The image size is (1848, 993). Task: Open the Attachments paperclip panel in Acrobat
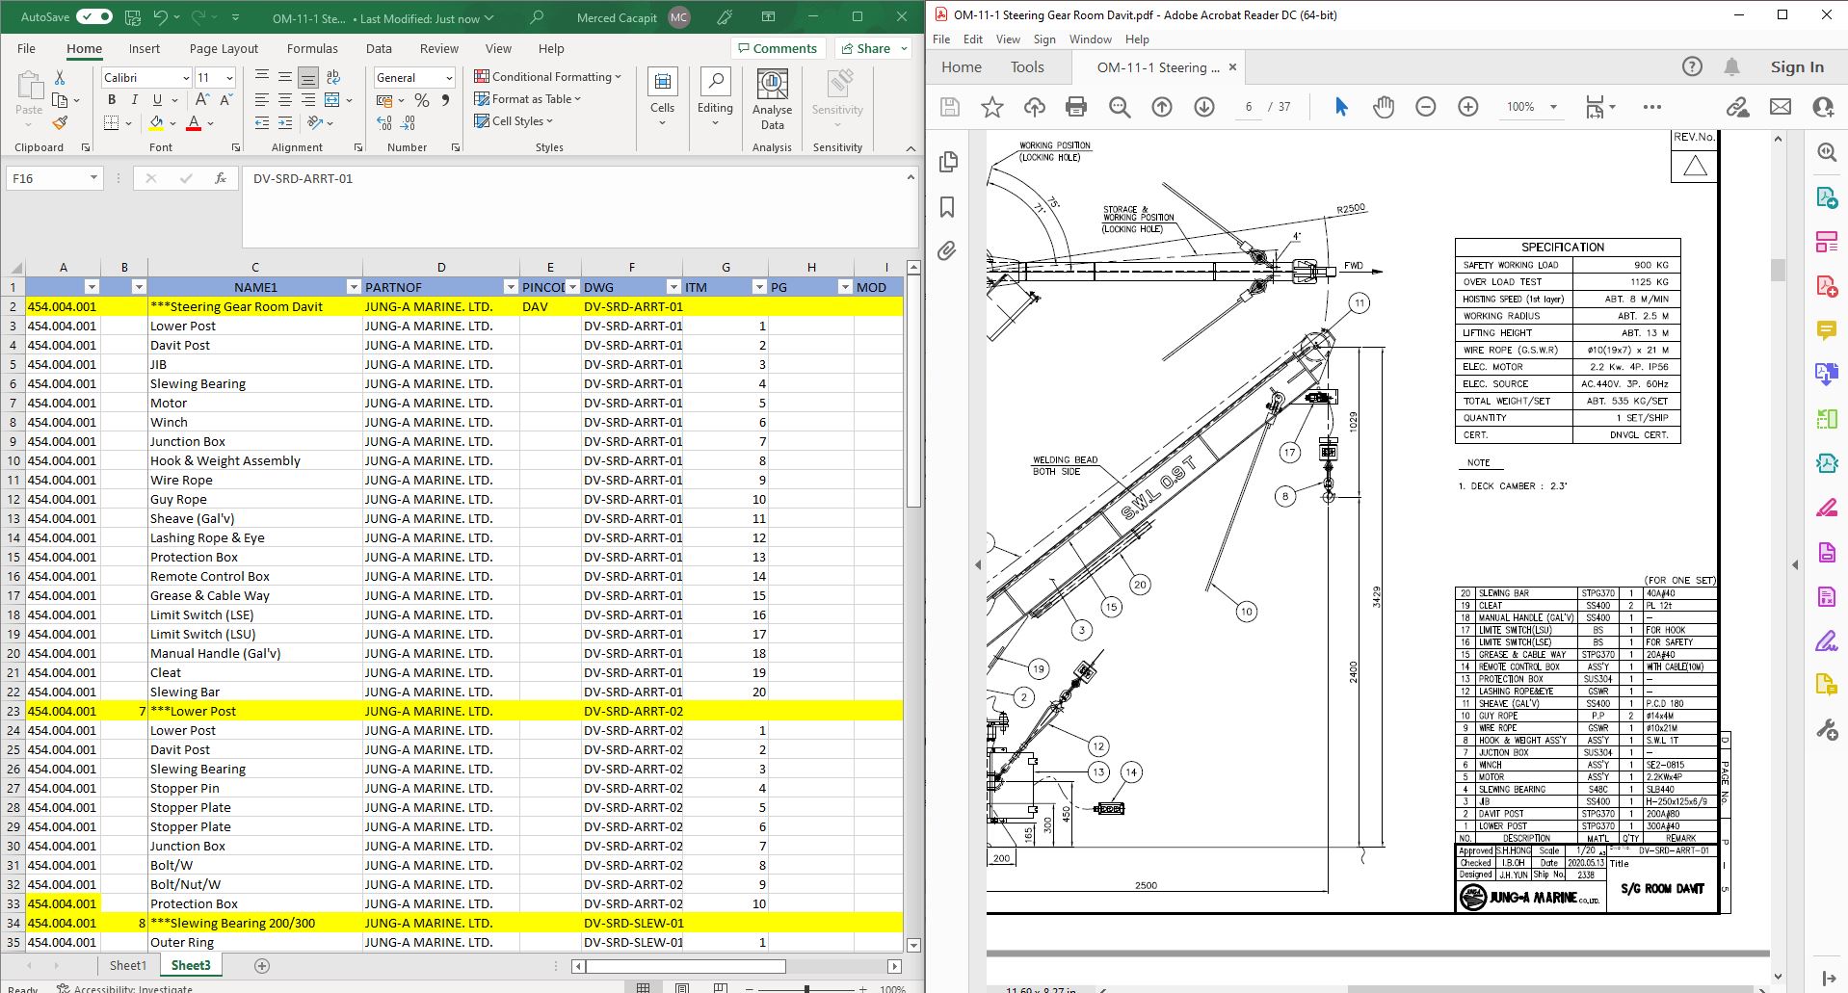947,251
